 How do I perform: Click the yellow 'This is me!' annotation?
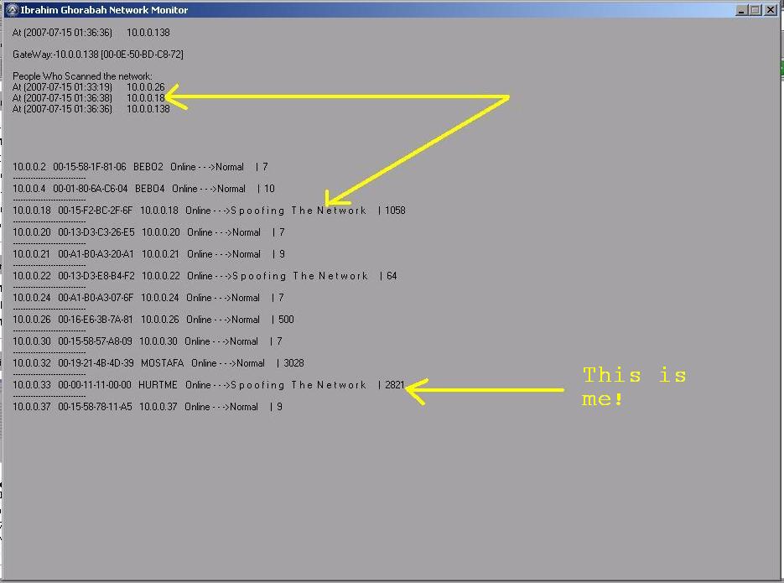(634, 386)
